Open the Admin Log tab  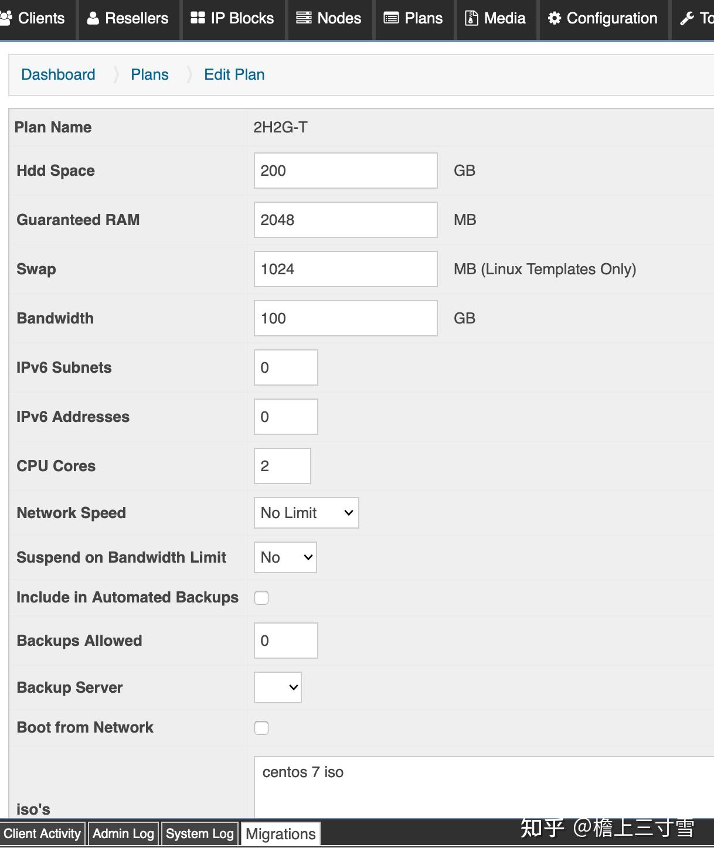point(123,834)
